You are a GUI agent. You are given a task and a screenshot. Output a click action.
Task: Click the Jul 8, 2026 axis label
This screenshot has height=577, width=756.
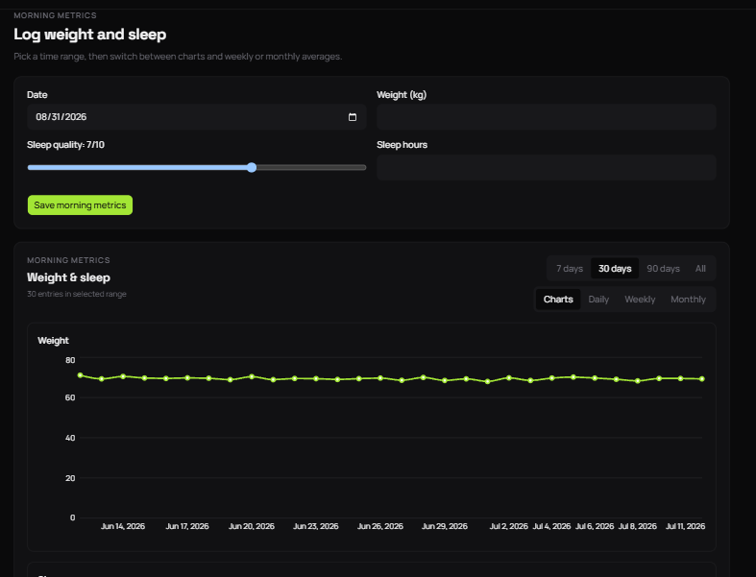(638, 526)
